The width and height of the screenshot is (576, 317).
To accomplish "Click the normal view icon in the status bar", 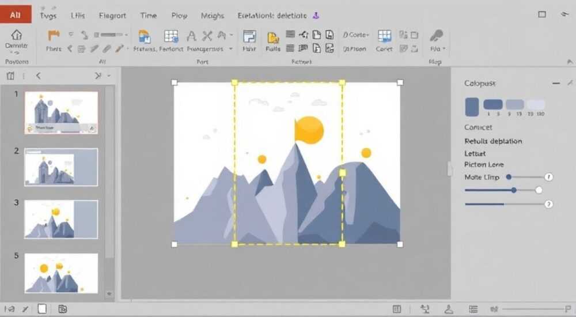I will (x=397, y=309).
